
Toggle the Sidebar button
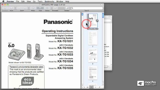[67, 8]
